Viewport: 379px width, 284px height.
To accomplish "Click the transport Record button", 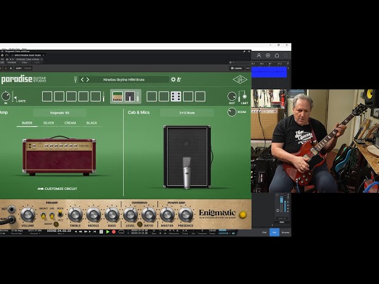I will point(114,232).
